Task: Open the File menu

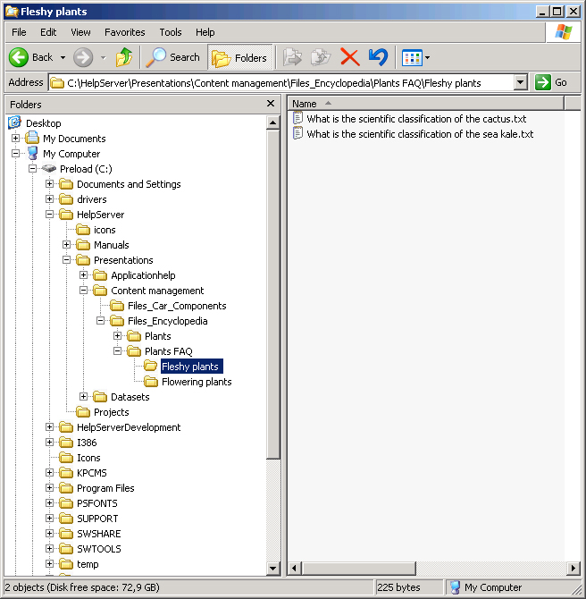Action: pos(19,32)
